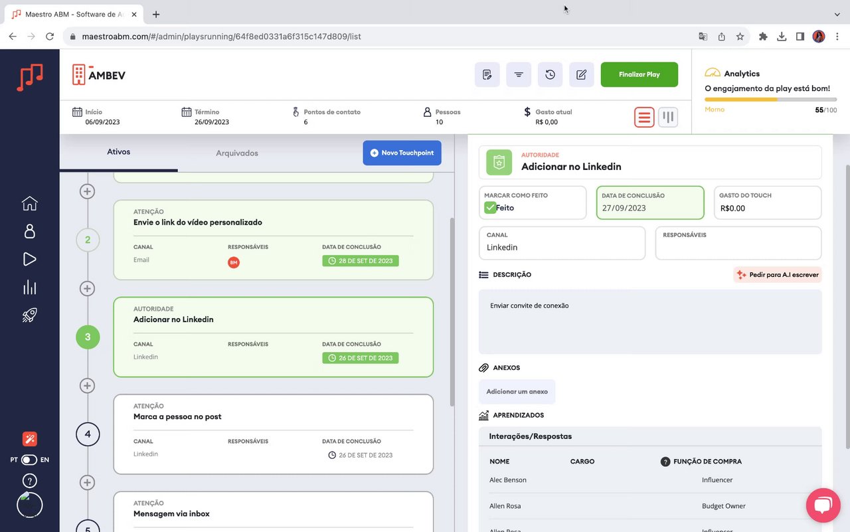Open the Chrome side panel icon
The width and height of the screenshot is (850, 532).
(x=800, y=37)
